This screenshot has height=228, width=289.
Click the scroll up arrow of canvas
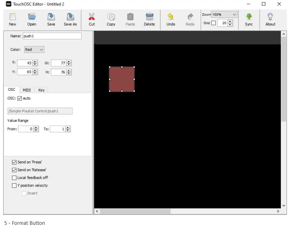pos(284,34)
